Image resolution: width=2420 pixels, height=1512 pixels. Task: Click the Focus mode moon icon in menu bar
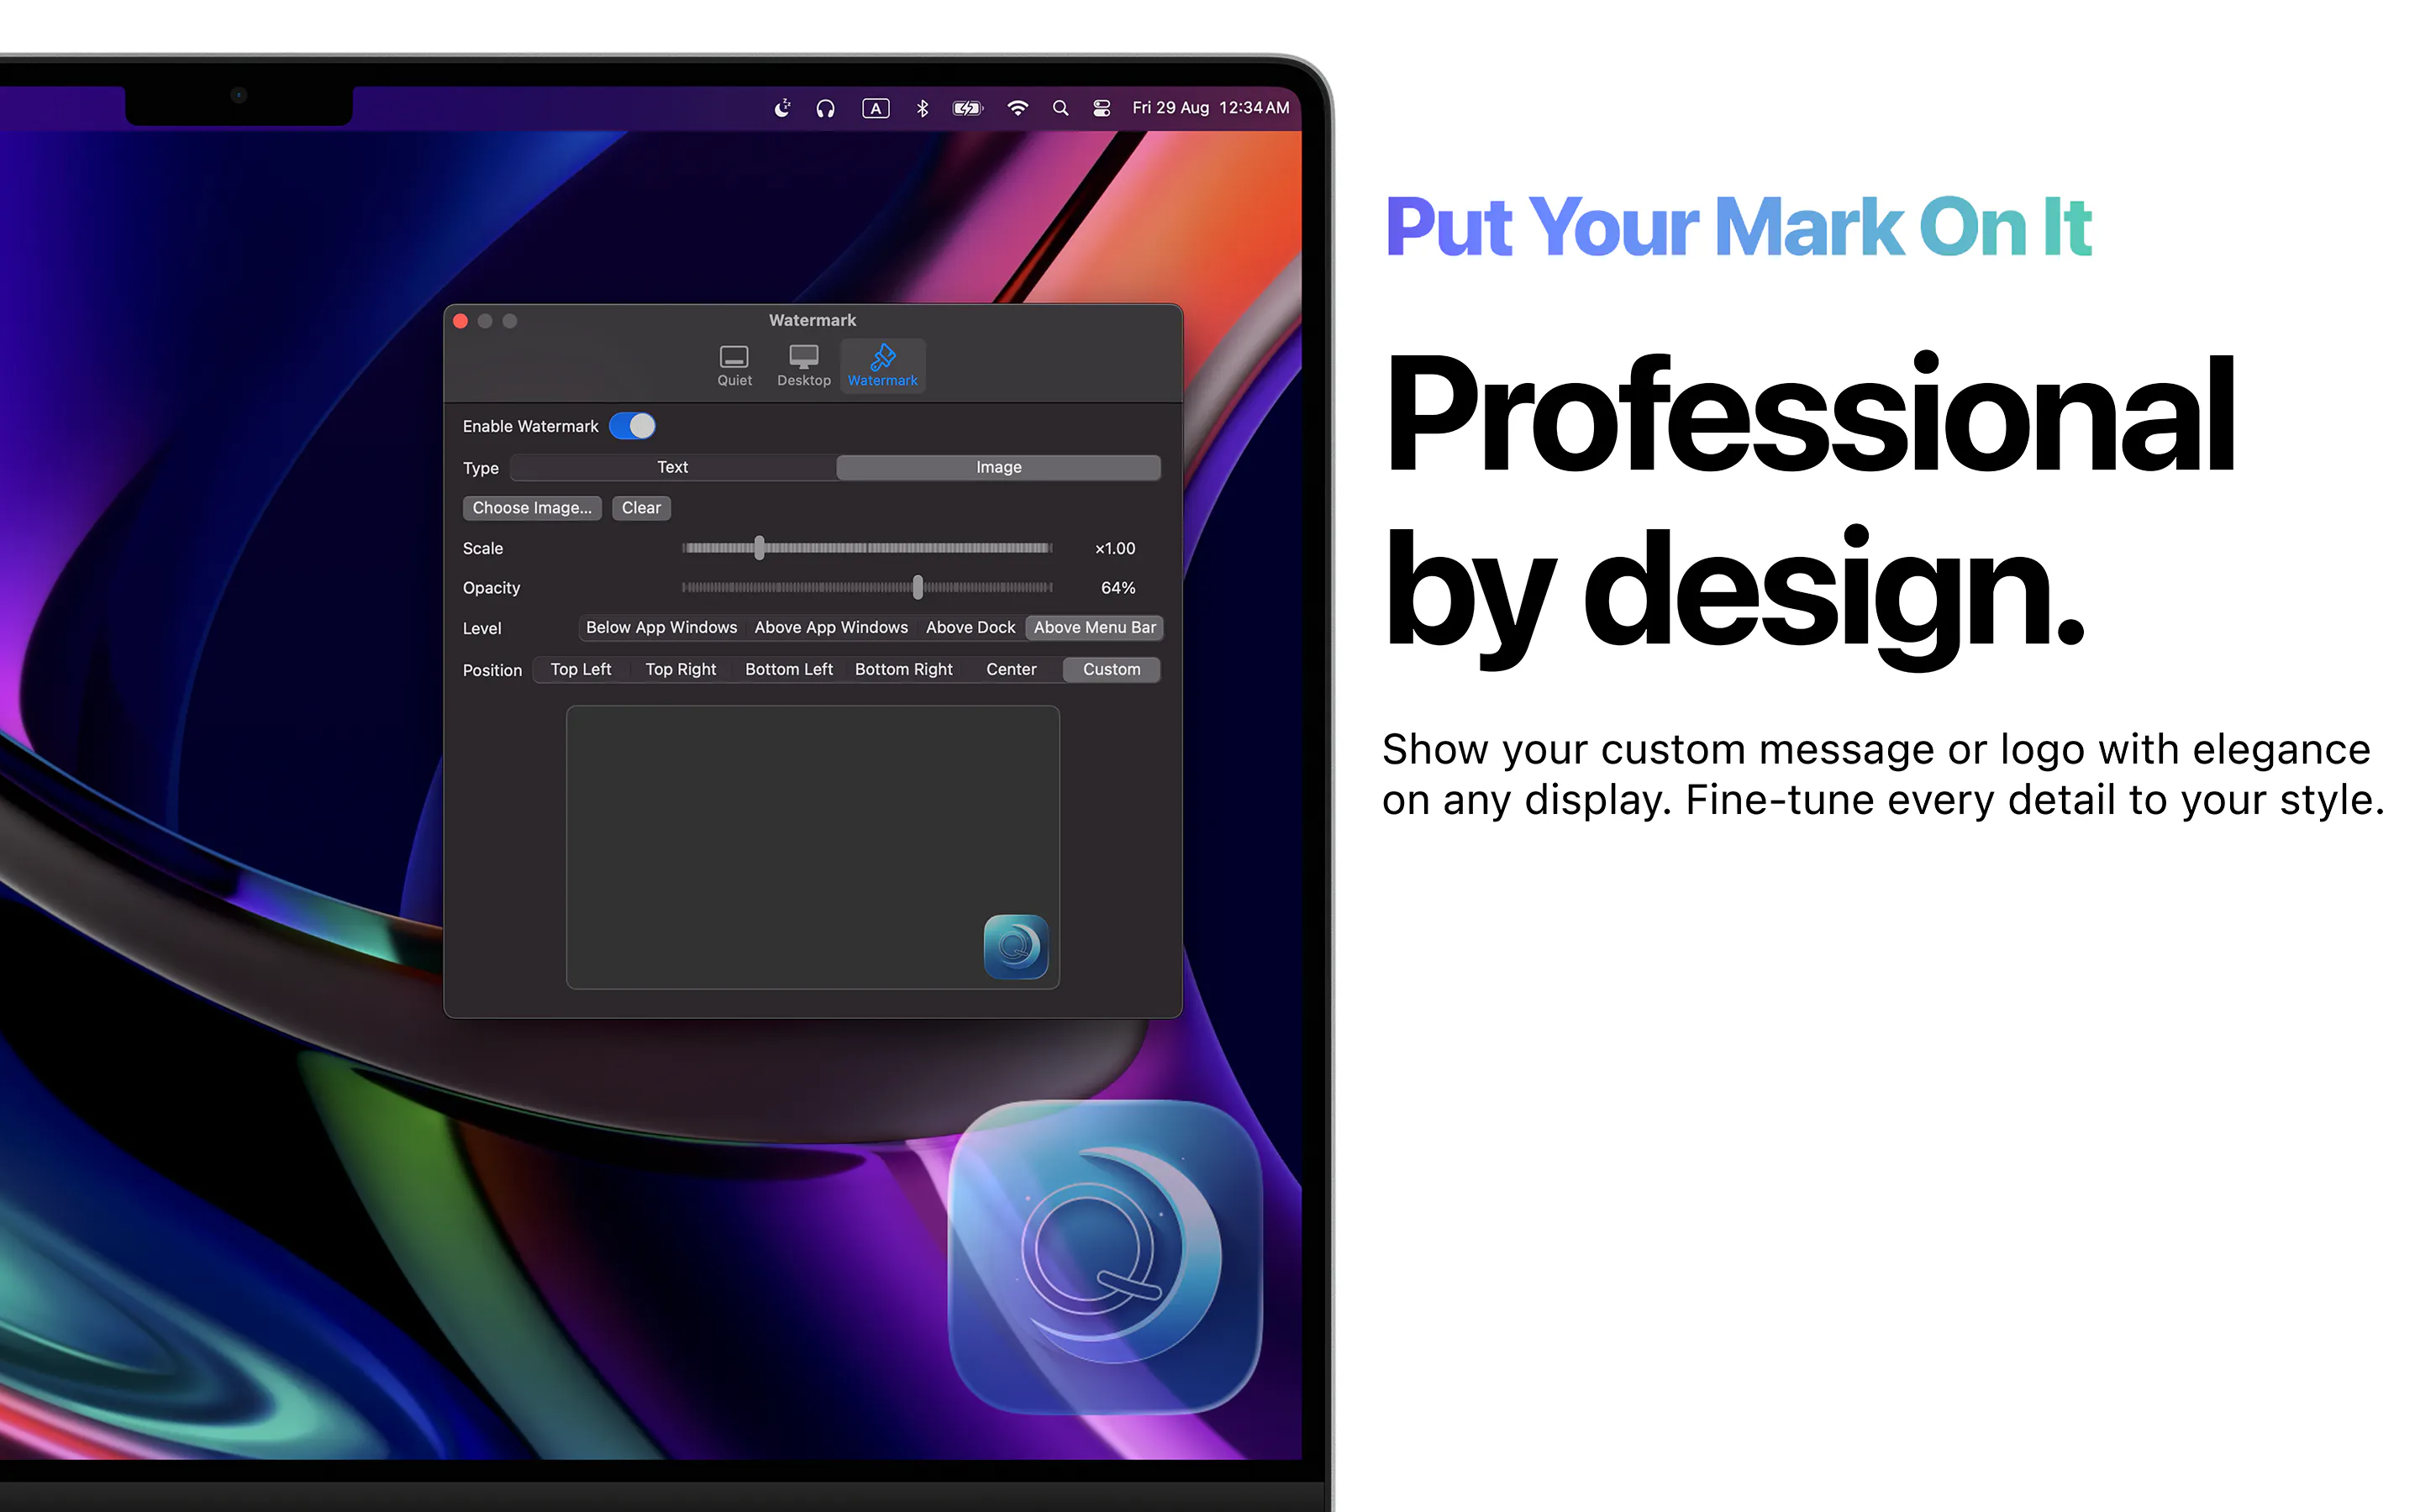point(782,108)
